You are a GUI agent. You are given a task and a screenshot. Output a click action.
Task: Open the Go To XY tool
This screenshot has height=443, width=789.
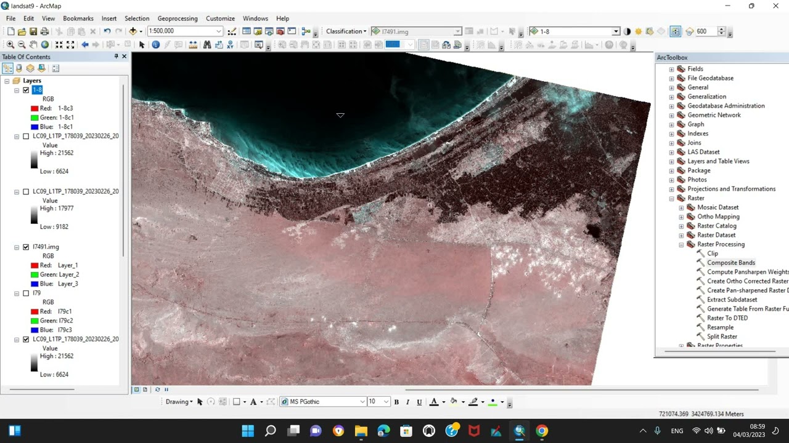tap(230, 45)
